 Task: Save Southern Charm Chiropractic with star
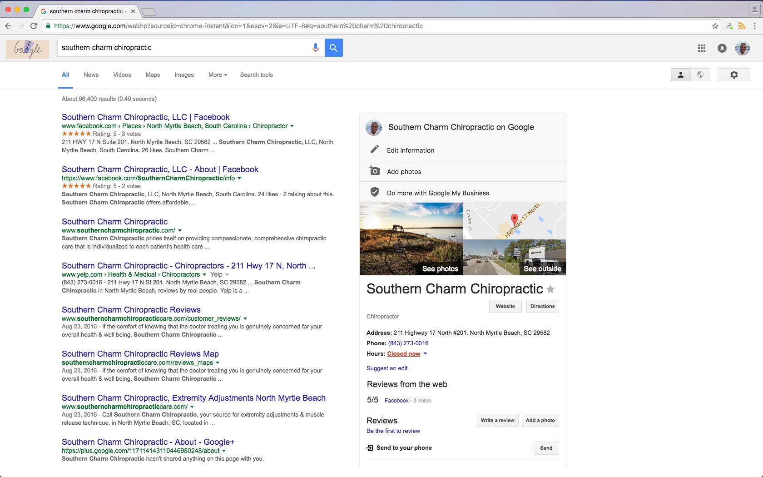pos(550,289)
